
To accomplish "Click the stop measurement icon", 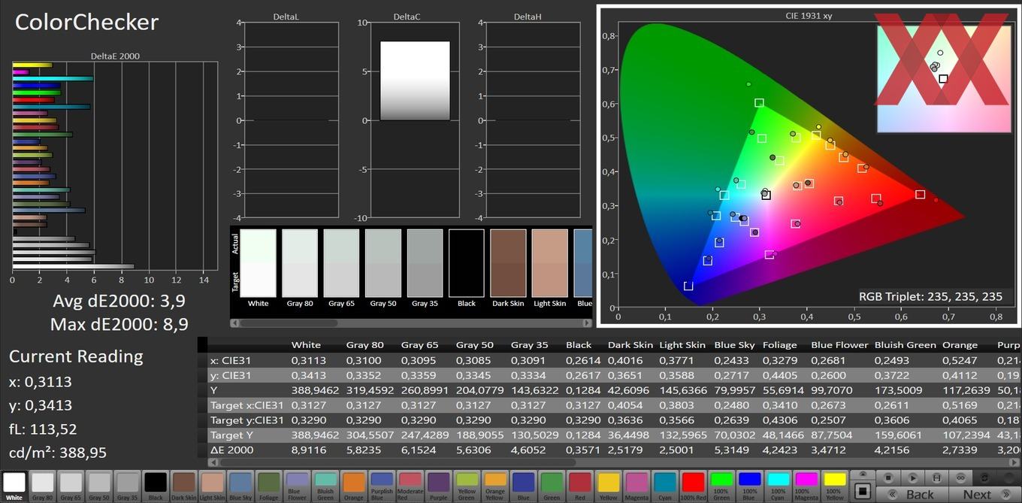I will 889,477.
